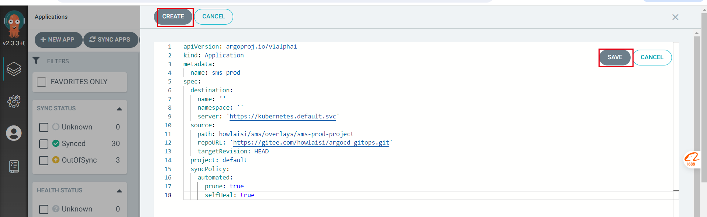Screen dimensions: 707x217
Task: Open Applications via layers stack icon
Action: point(14,69)
